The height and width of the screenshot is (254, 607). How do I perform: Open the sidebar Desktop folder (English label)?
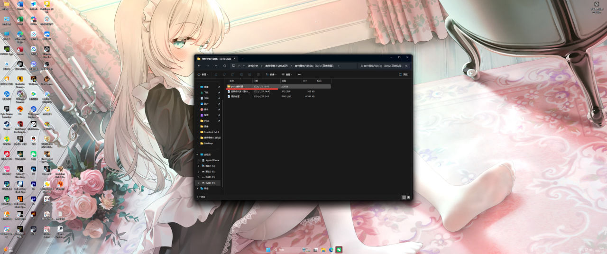(208, 143)
